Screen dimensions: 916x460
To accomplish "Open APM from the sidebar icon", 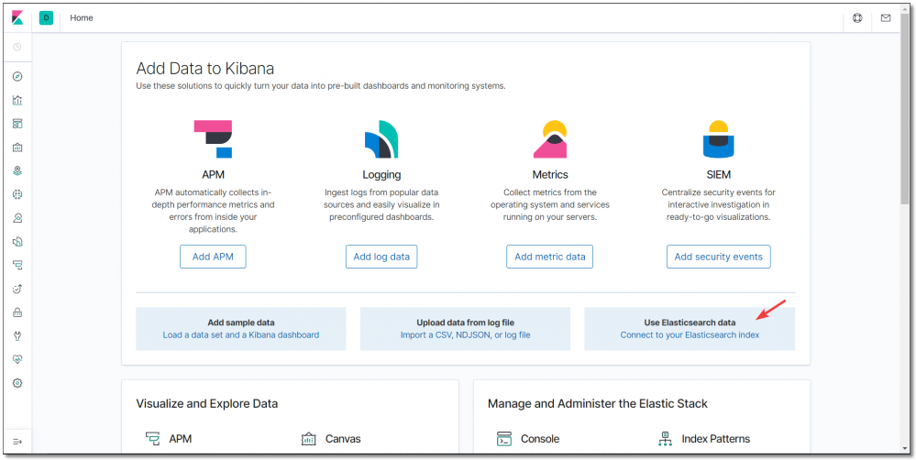I will click(17, 265).
